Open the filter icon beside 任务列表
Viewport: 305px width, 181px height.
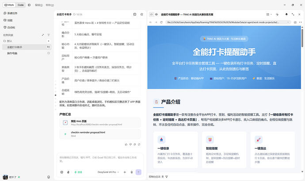[x=49, y=35]
